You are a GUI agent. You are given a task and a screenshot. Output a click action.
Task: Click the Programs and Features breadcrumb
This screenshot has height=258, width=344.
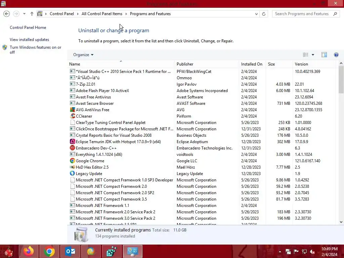click(150, 14)
